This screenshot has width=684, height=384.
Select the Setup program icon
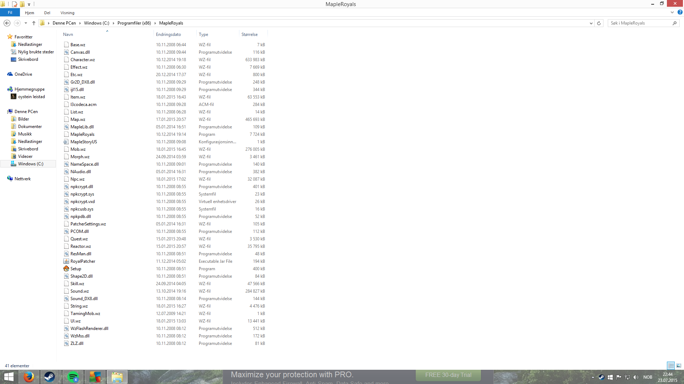coord(66,269)
